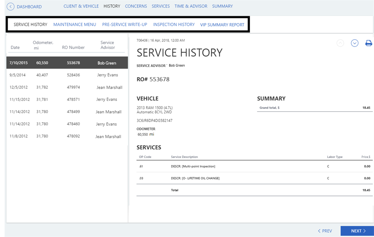The height and width of the screenshot is (237, 374).
Task: Switch to the Concerns step
Action: pos(136,6)
